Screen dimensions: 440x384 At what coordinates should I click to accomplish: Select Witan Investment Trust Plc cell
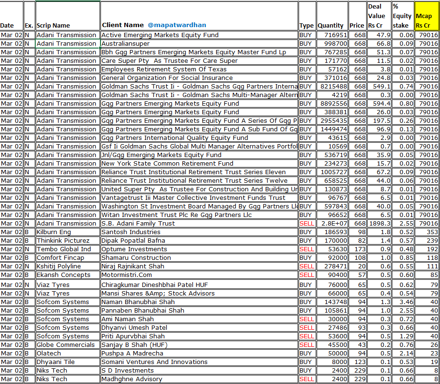tap(199, 215)
